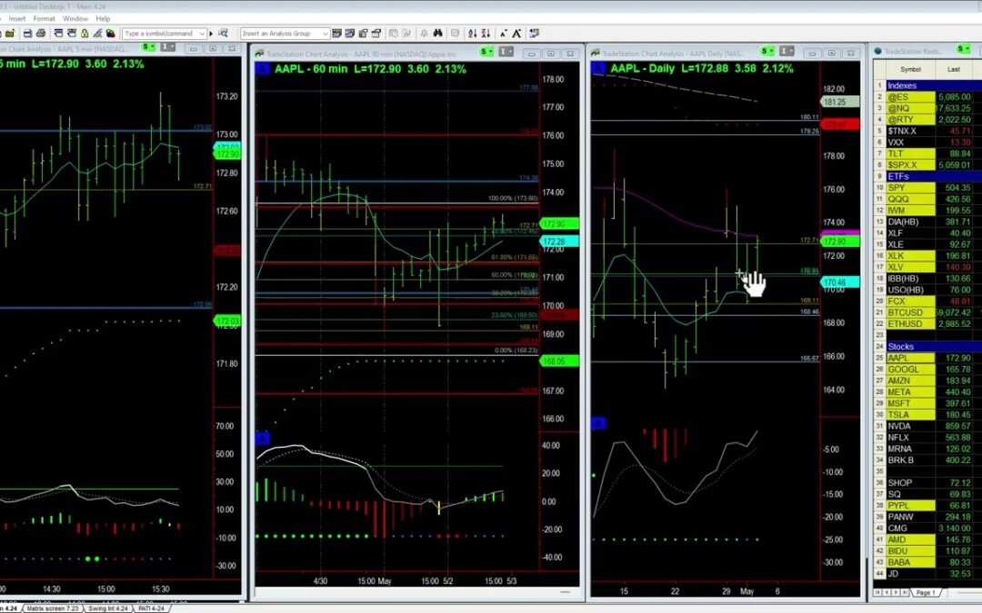Click the 181.25 price label on Daily chart axis
Screen dimensions: 982x613
(840, 102)
